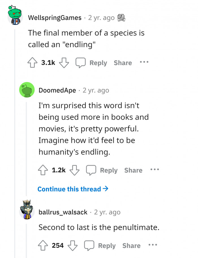Reply to DoomedApe's comment
This screenshot has width=198, height=258.
pos(109,170)
